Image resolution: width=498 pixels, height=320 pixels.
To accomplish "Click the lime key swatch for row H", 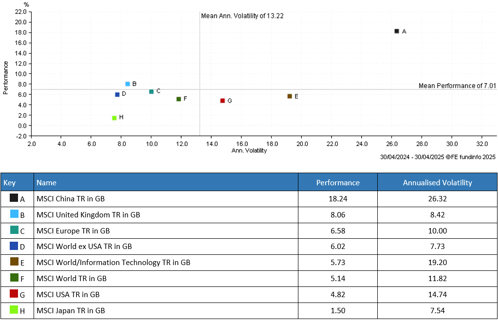I will (14, 309).
